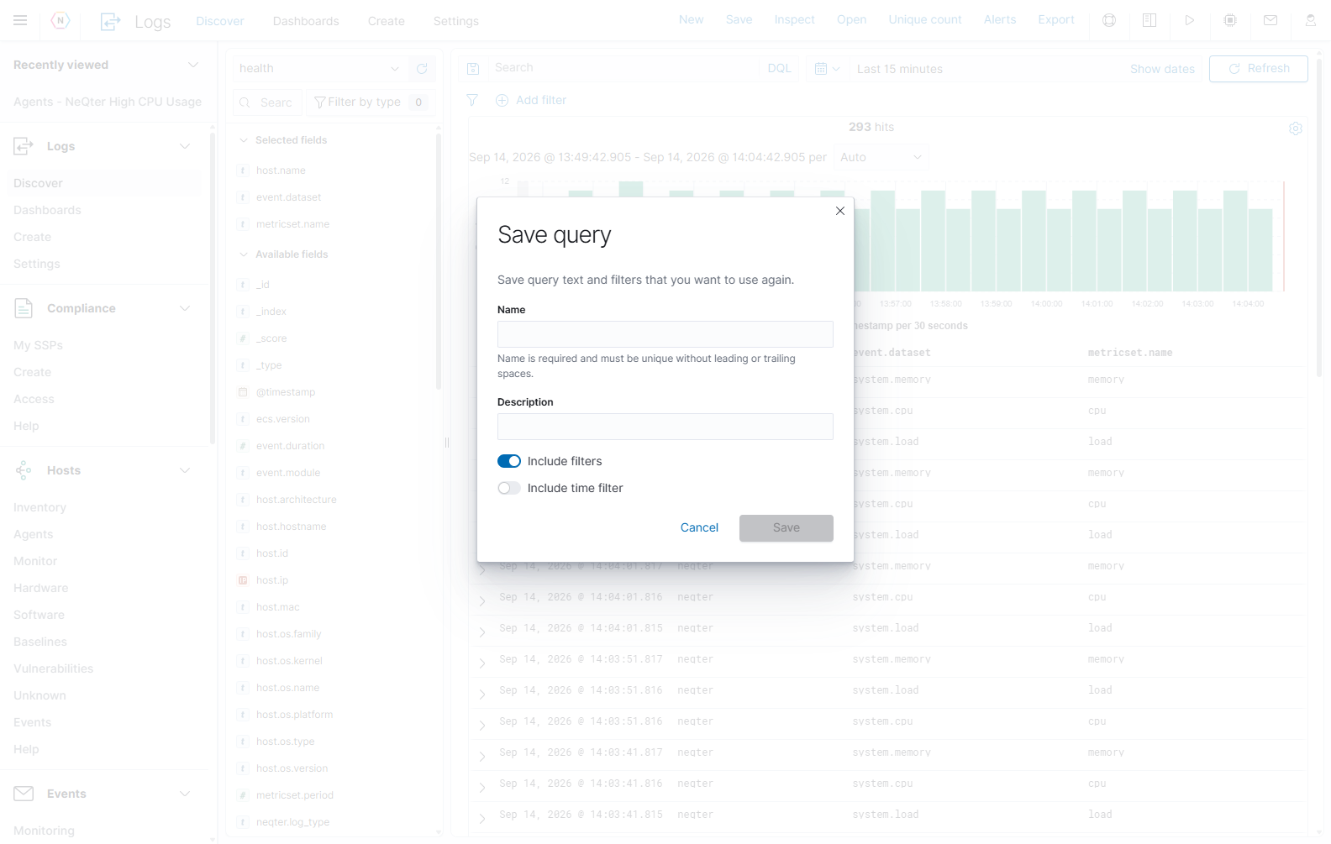
Task: Refresh the health index pattern fields
Action: point(422,69)
